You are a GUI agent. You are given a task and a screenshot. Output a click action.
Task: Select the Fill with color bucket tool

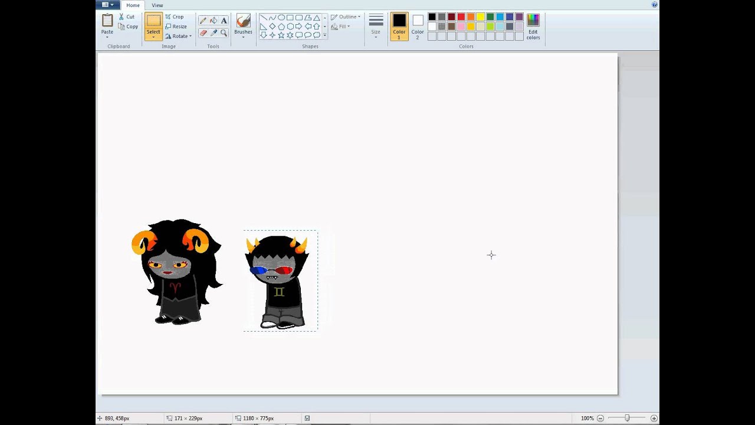(x=214, y=21)
